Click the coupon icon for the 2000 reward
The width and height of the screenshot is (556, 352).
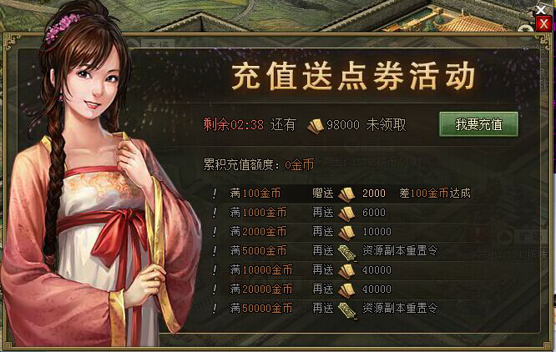click(x=346, y=194)
